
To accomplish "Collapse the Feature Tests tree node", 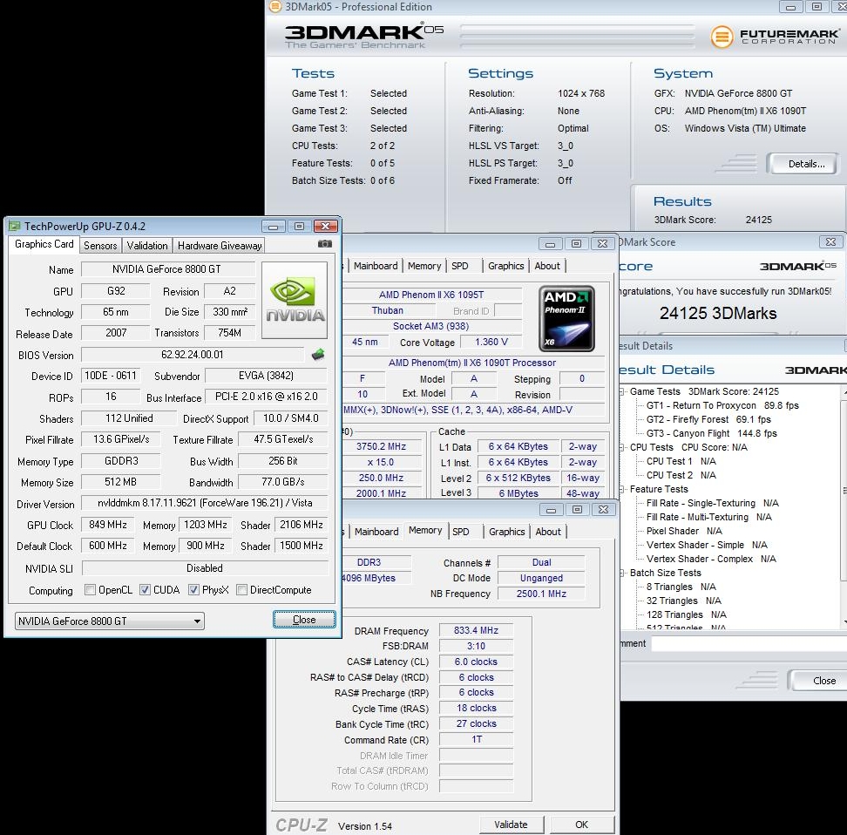I will [x=622, y=490].
